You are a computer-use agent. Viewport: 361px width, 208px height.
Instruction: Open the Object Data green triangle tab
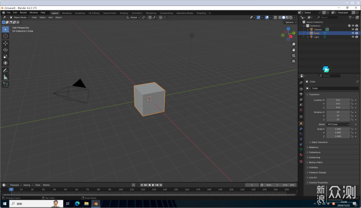click(x=301, y=149)
